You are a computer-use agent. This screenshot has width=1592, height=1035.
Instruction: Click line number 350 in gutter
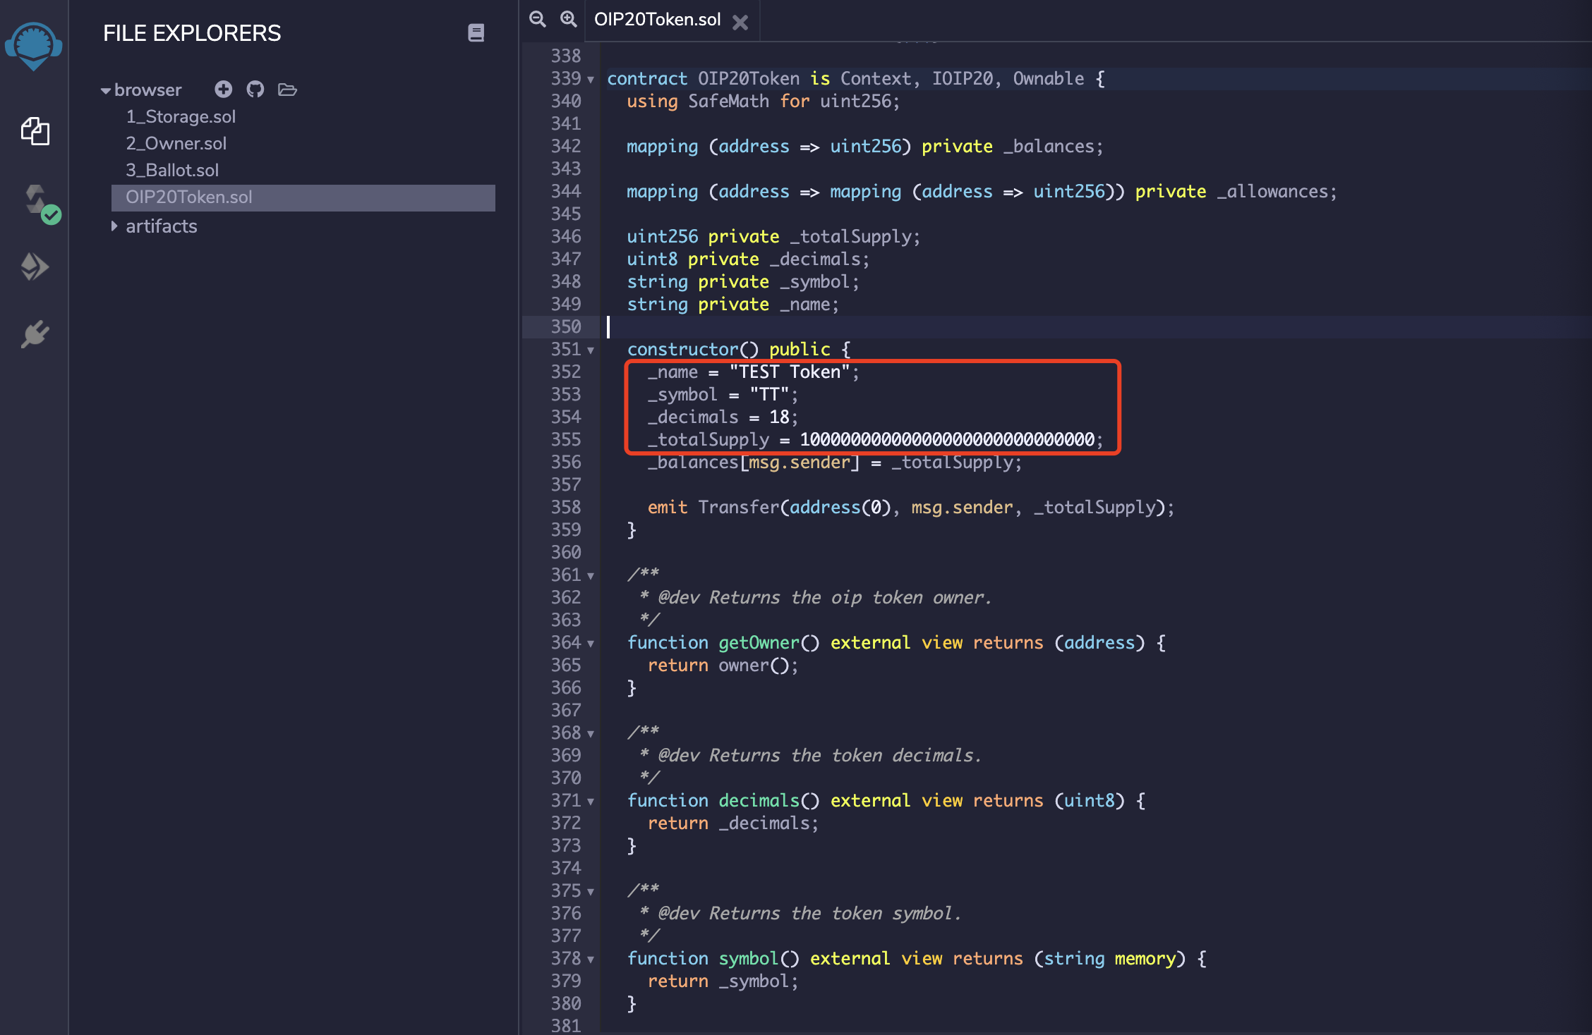click(566, 326)
